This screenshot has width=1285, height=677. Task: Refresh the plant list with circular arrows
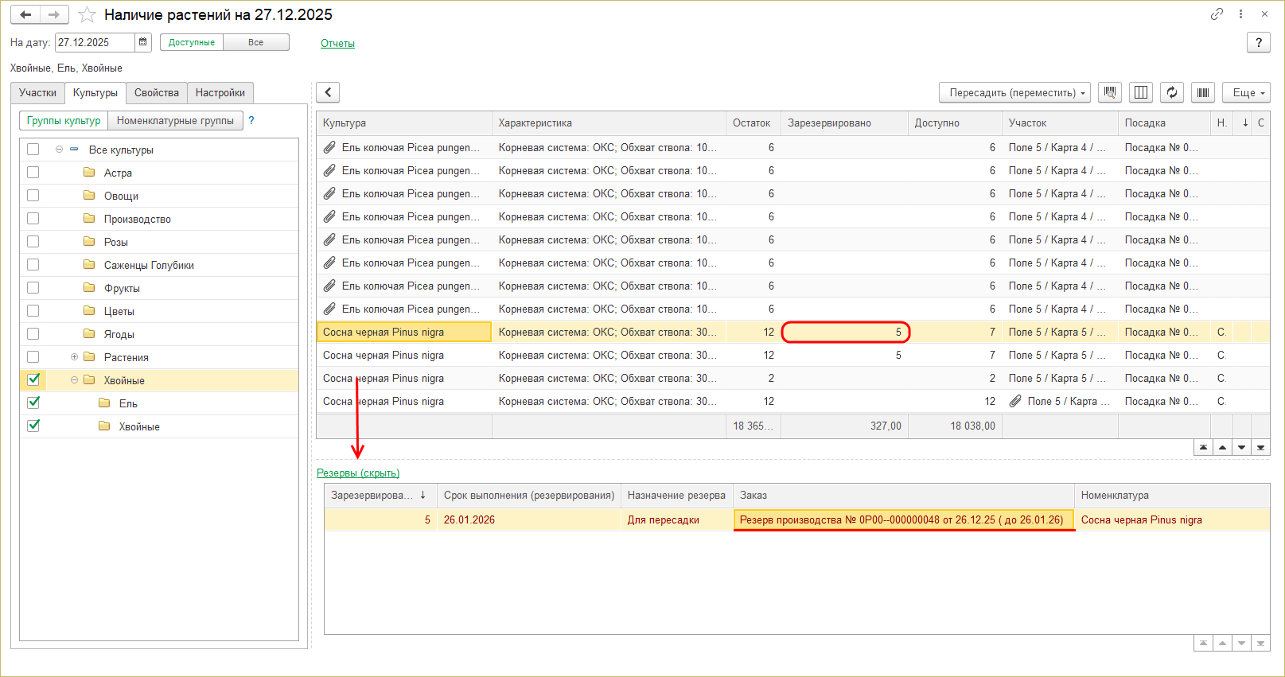click(x=1172, y=92)
